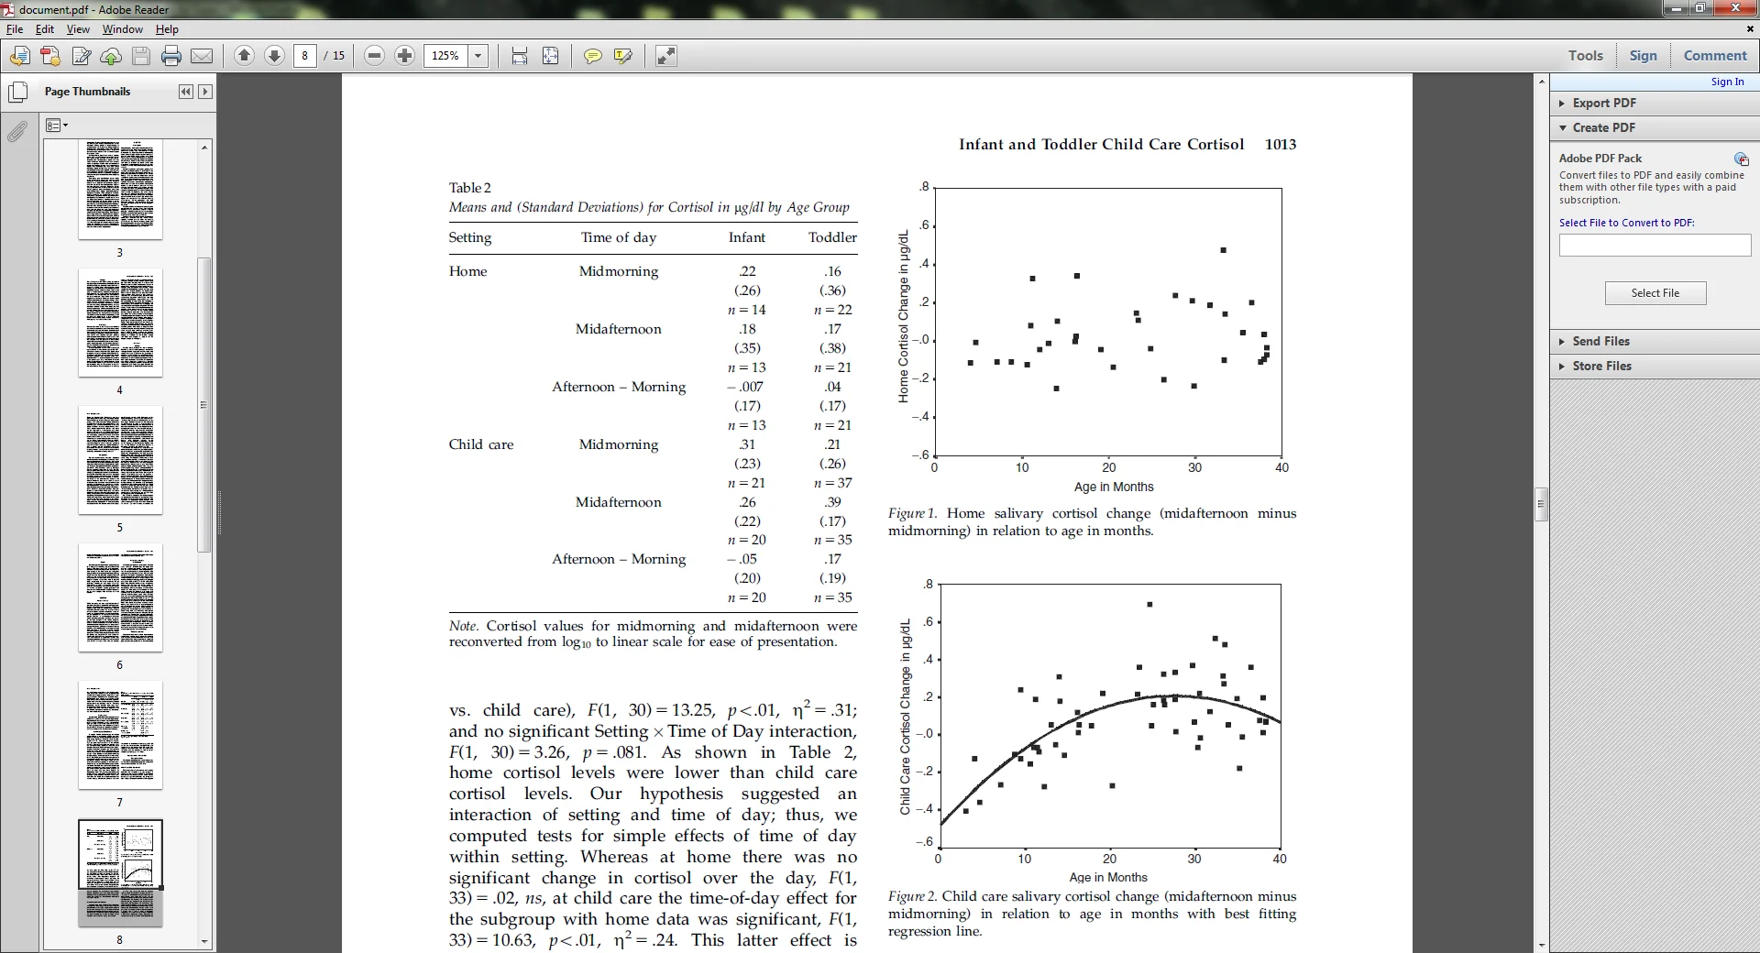
Task: Click the Create PDF online toolbar icon
Action: [50, 56]
